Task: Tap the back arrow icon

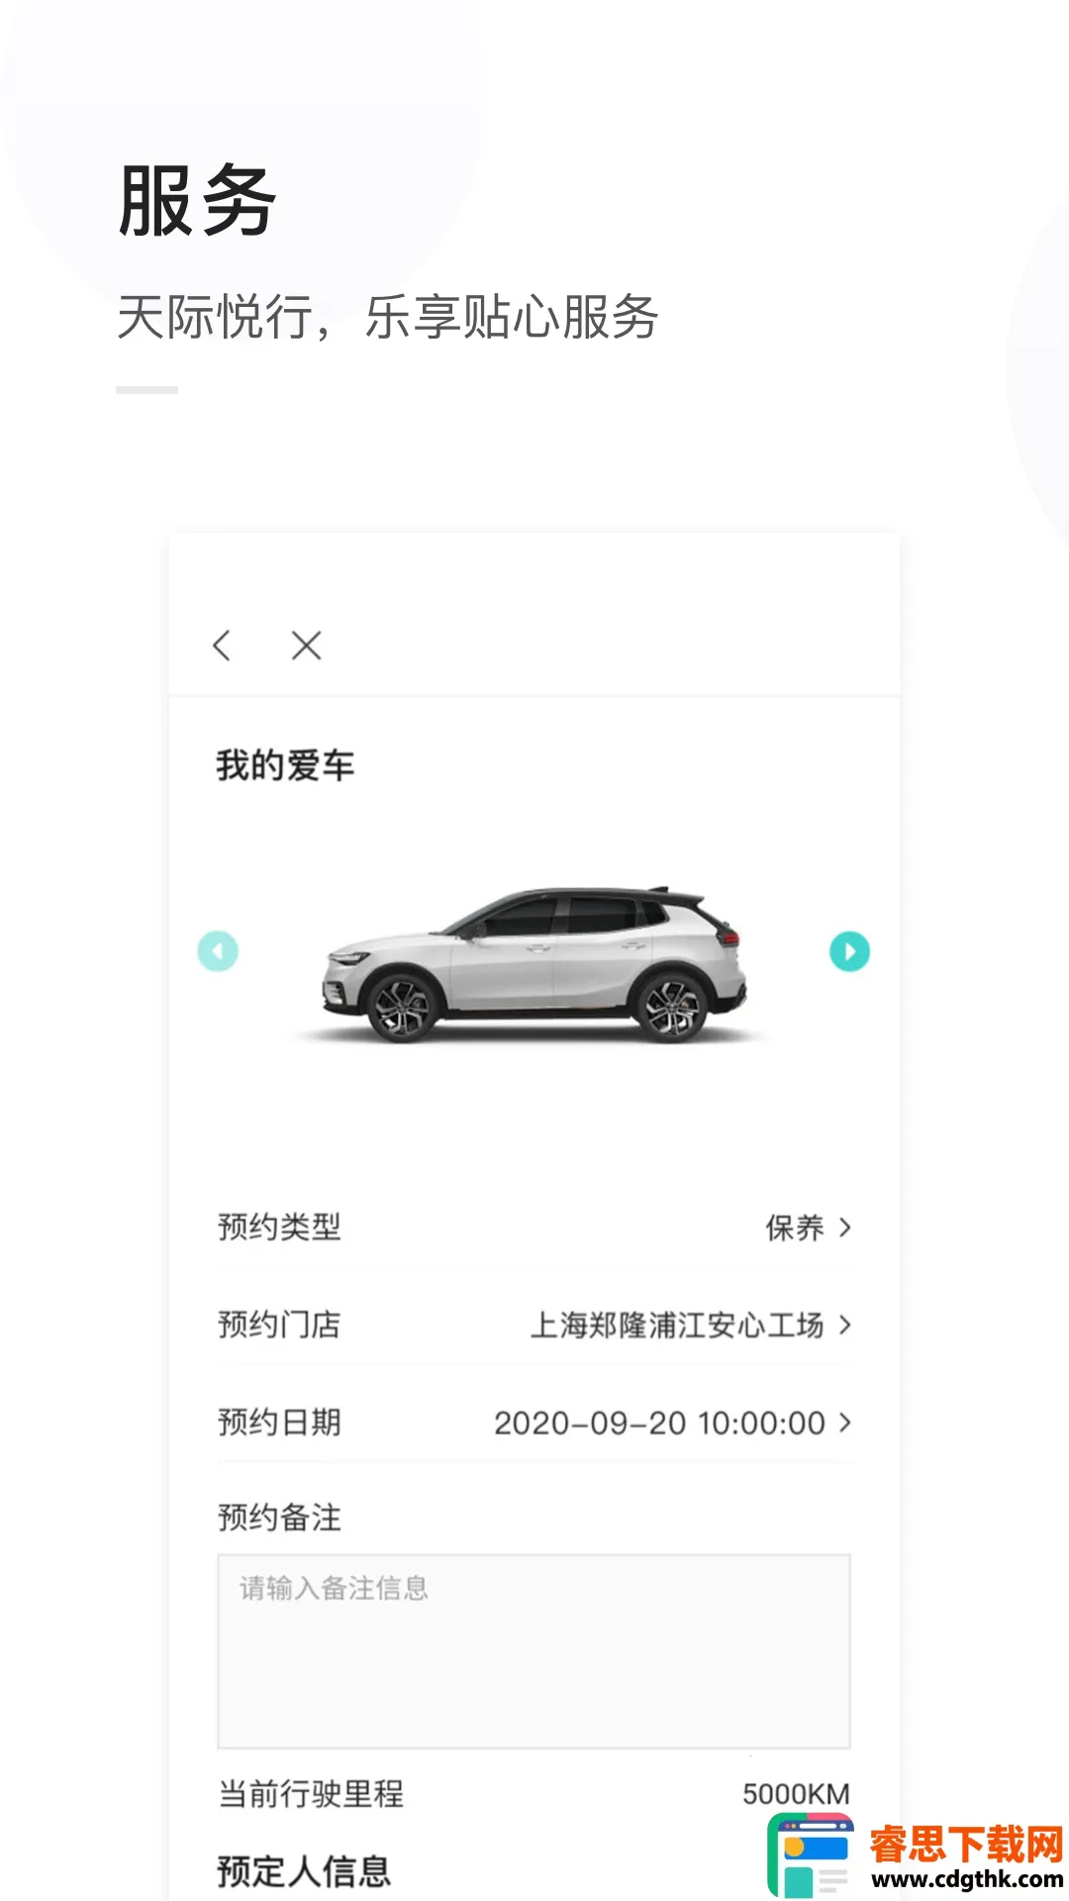Action: (x=222, y=646)
